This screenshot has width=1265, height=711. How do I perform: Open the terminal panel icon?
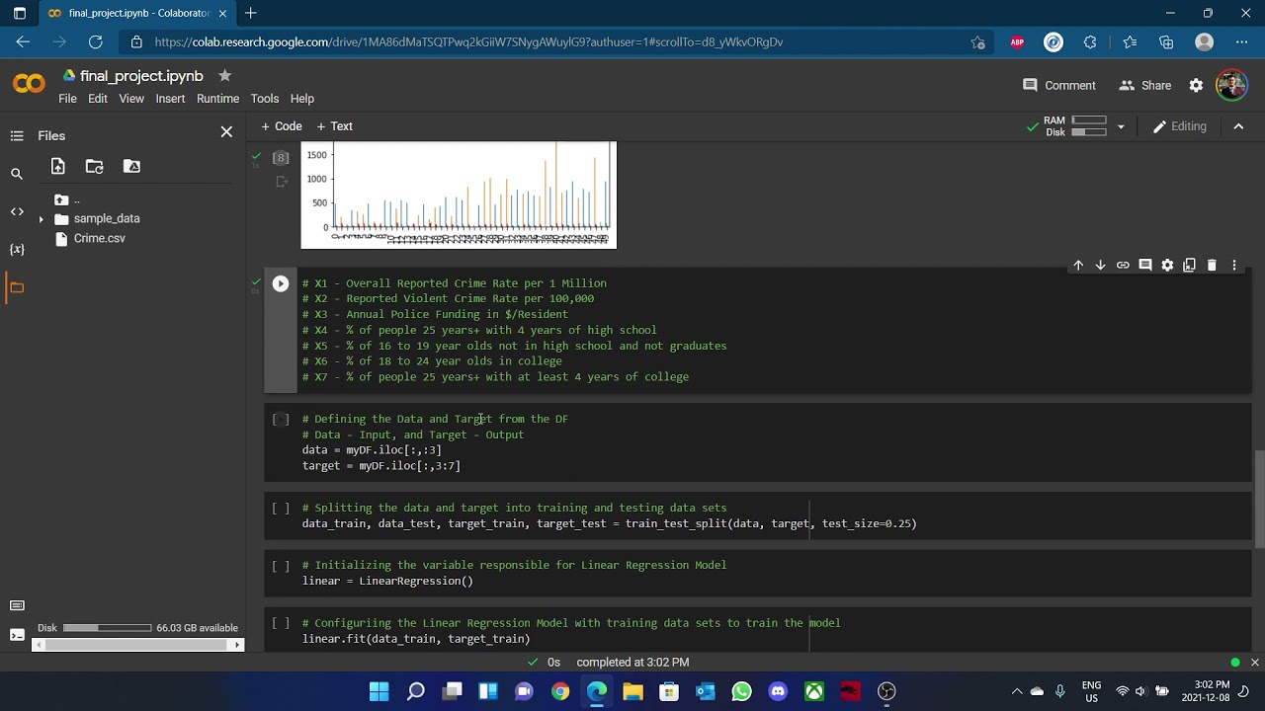[17, 635]
